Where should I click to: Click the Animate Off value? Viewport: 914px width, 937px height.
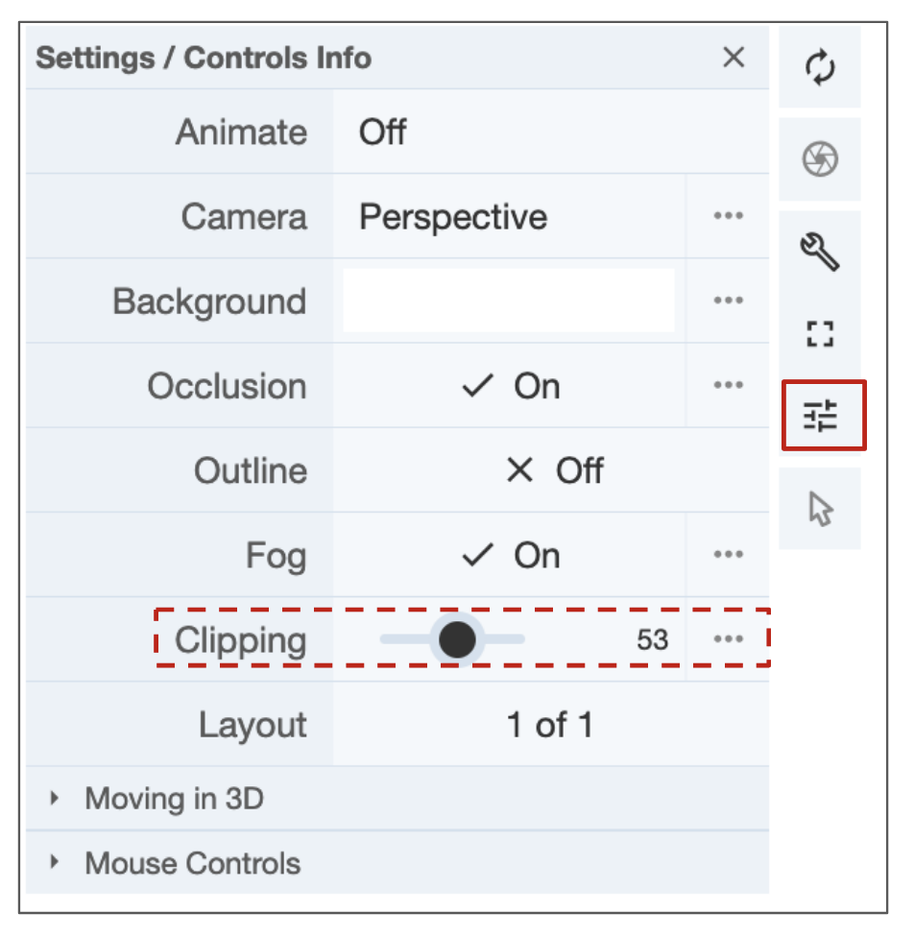[383, 132]
